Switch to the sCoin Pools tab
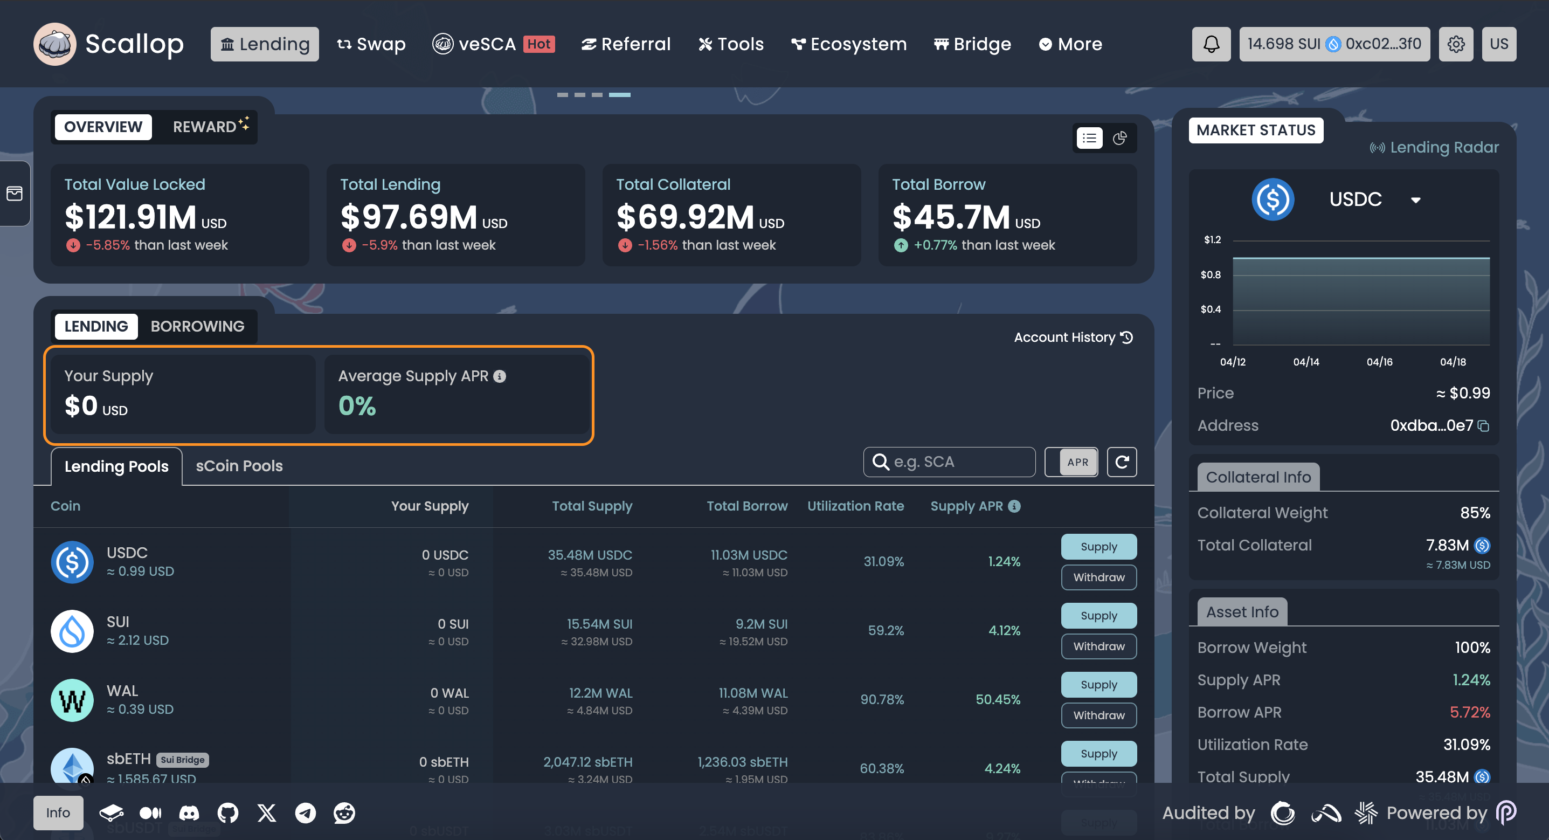 point(239,466)
